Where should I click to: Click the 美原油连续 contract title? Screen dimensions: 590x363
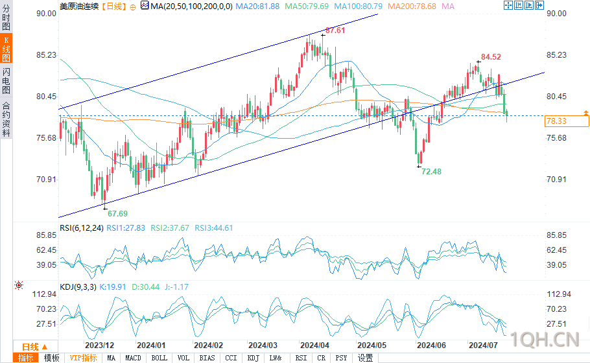[79, 6]
